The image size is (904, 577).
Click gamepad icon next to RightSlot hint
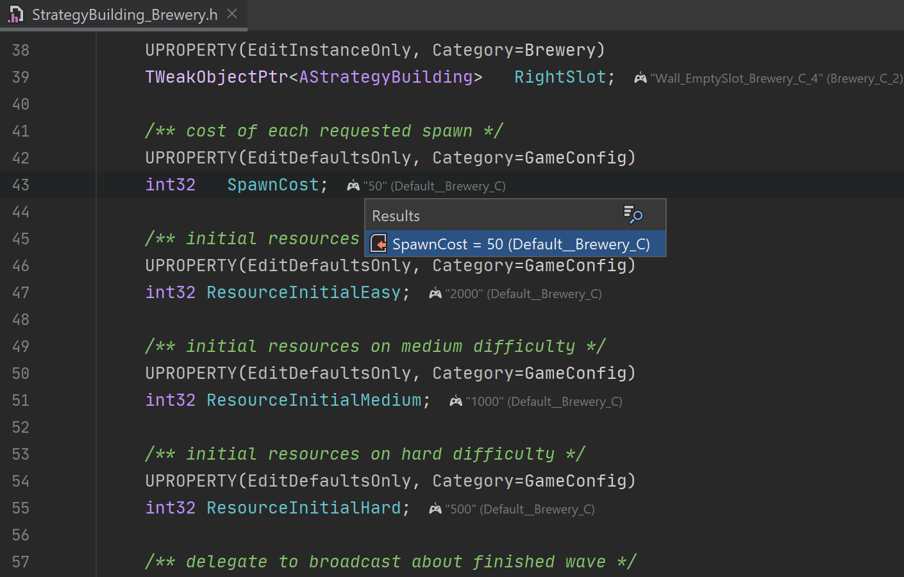click(640, 78)
